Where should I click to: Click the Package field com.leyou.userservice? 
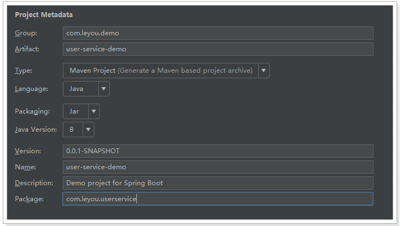(218, 198)
